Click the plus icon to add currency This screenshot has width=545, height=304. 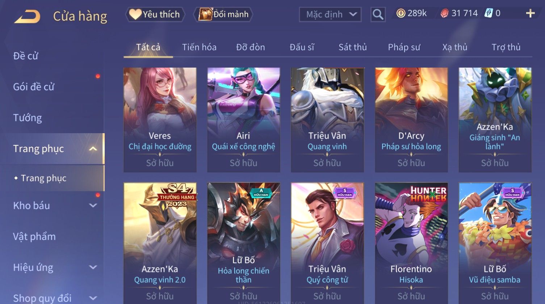pyautogui.click(x=530, y=13)
